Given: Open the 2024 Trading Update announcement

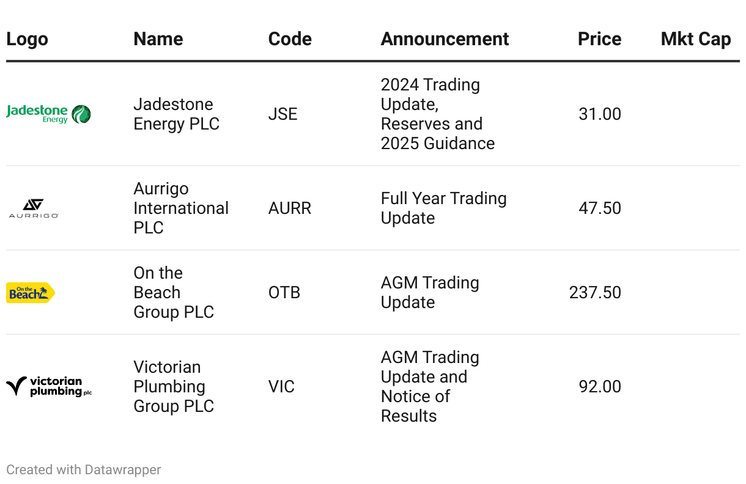Looking at the screenshot, I should 437,114.
